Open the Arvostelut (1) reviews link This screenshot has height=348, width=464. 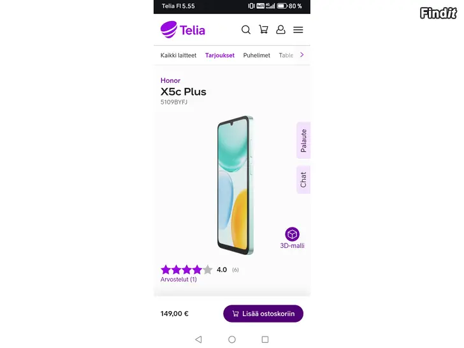click(178, 279)
